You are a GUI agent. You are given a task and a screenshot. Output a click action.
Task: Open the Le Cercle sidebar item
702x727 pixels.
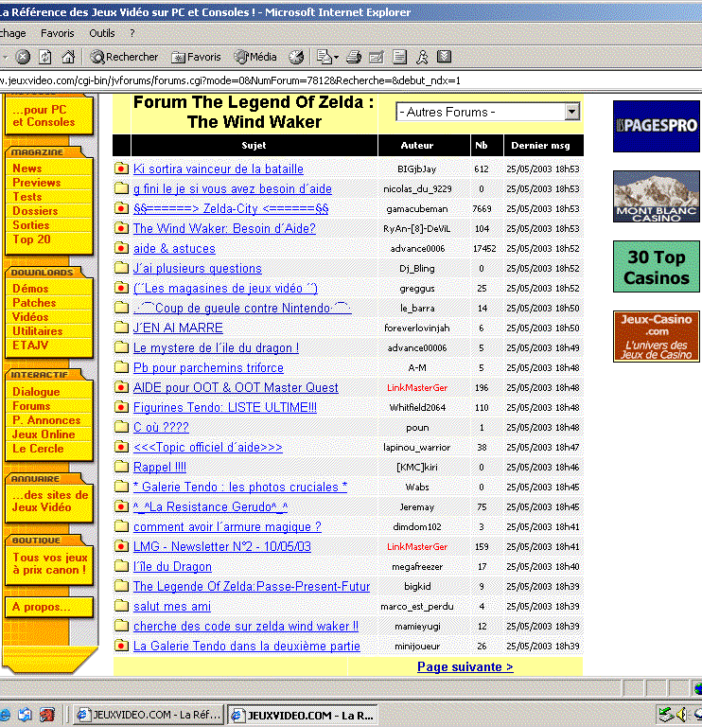(38, 449)
